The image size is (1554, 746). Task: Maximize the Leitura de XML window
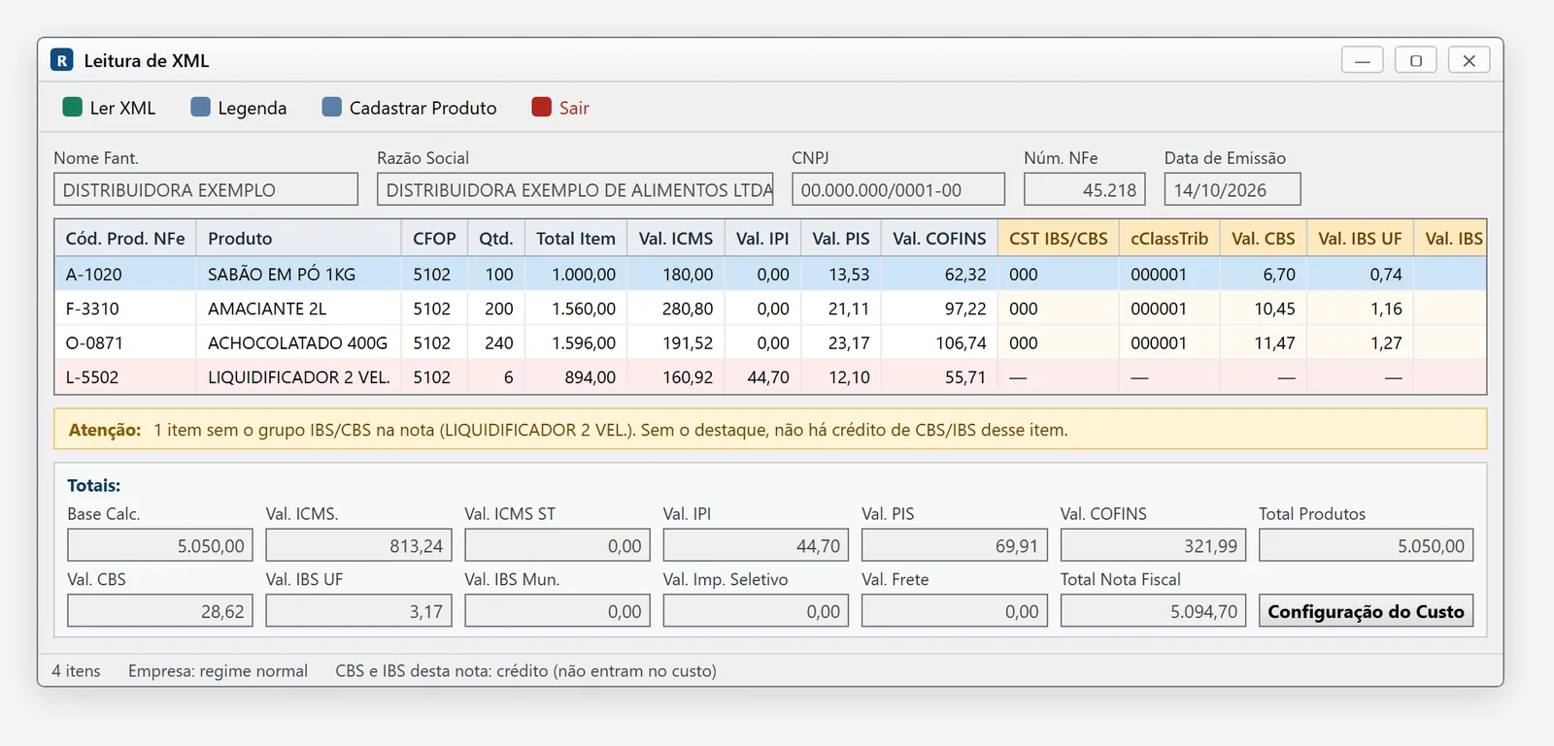pos(1415,60)
